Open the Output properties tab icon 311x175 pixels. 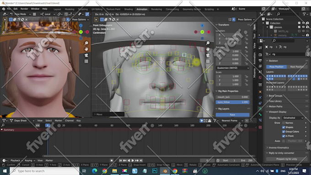(260, 60)
